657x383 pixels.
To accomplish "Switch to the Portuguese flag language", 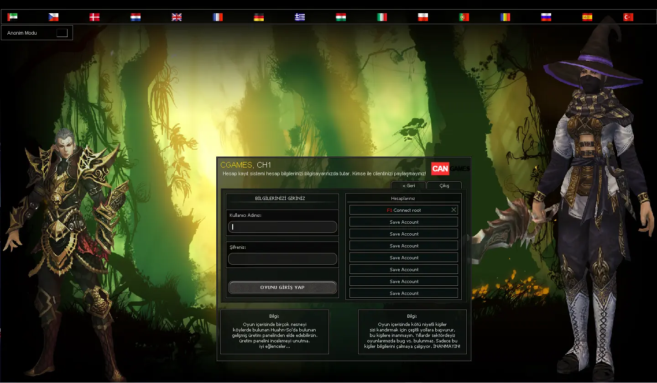I will tap(464, 17).
